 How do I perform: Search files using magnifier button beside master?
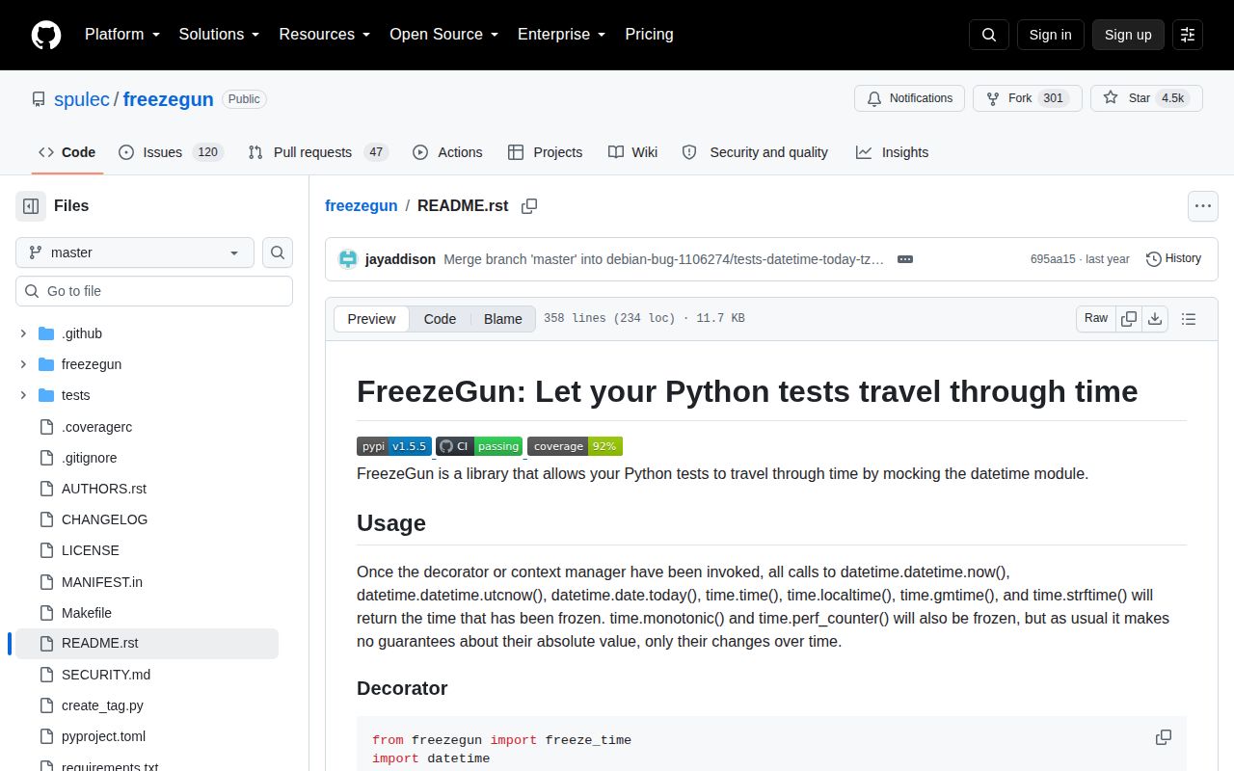[278, 253]
